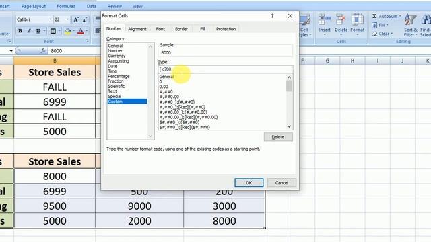Open the Data ribbon tab
The width and height of the screenshot is (431, 242).
coord(92,6)
